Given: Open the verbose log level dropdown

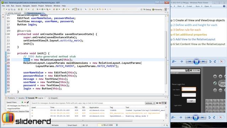Looking at the screenshot, I should coord(150,103).
